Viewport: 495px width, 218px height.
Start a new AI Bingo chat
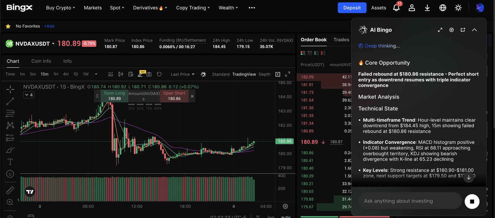[x=463, y=30]
